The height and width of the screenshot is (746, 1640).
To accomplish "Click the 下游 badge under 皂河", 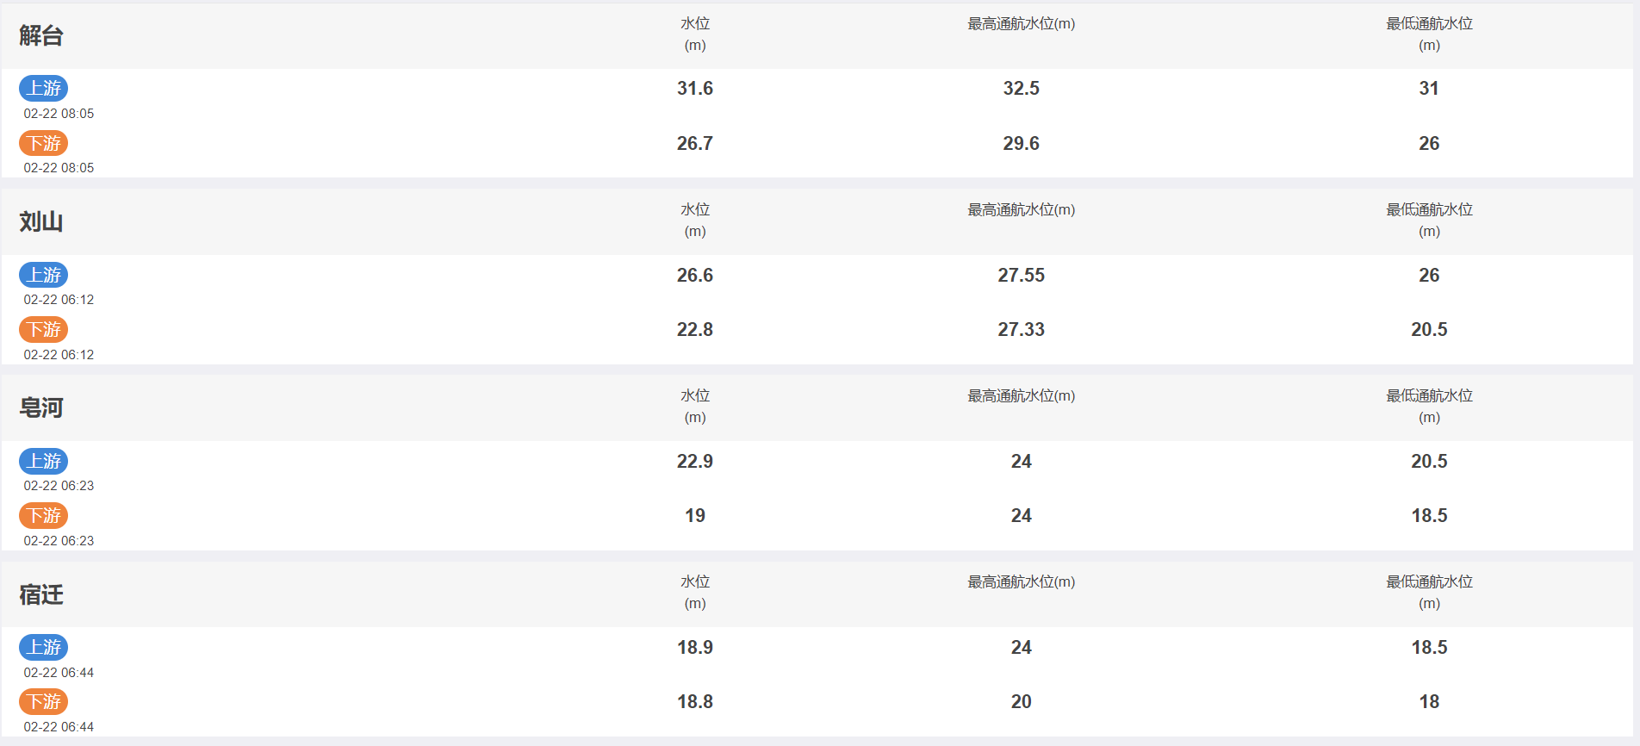I will [x=44, y=515].
